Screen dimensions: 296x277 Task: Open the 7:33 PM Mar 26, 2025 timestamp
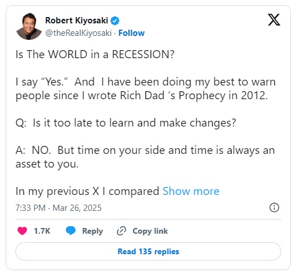pyautogui.click(x=59, y=208)
